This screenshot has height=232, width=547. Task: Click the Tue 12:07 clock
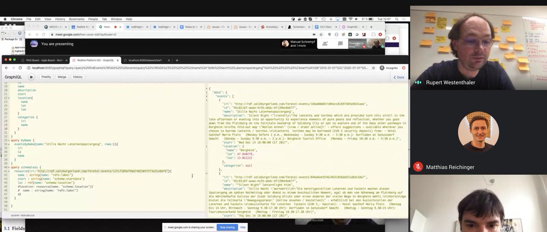click(x=383, y=19)
